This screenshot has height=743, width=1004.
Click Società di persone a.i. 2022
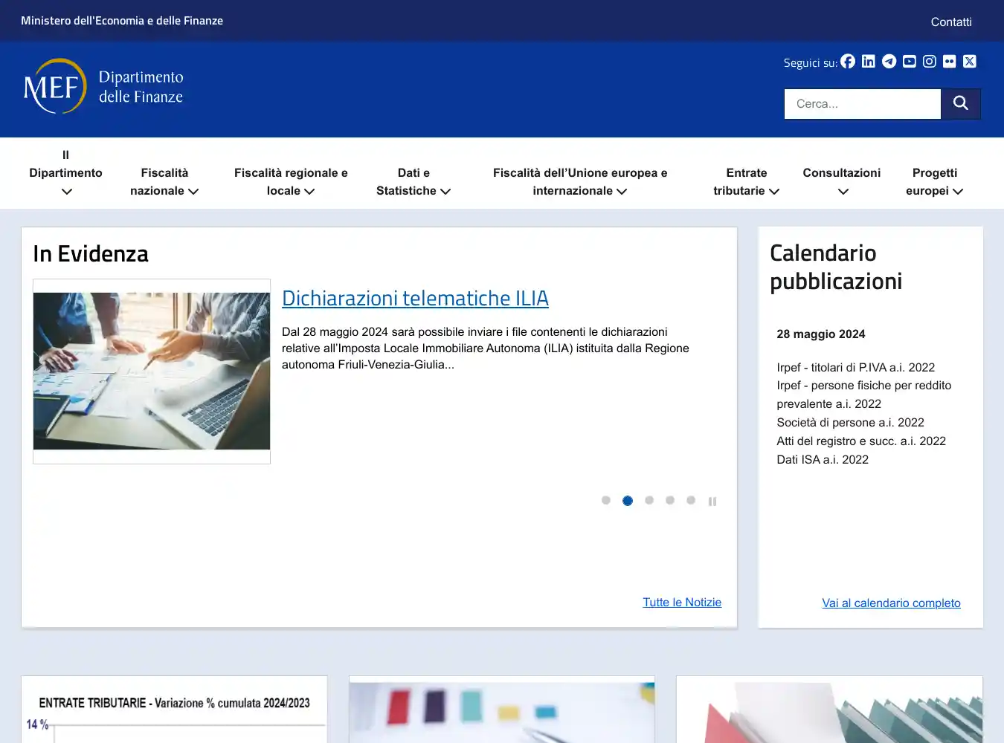850,423
